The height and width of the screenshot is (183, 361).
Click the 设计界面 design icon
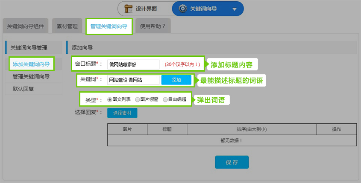(128, 9)
